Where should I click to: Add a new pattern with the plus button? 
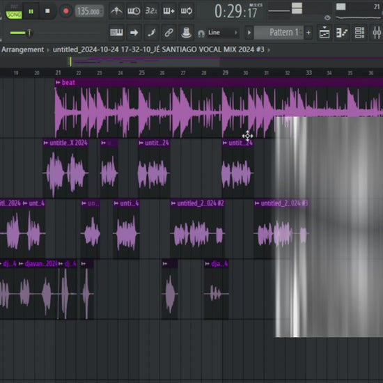(308, 33)
